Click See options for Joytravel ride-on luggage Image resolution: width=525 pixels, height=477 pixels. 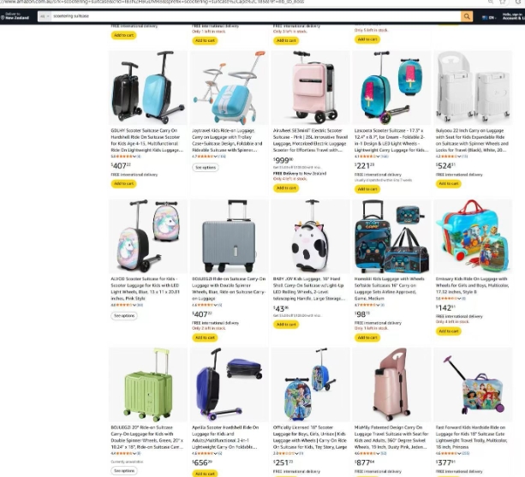click(x=206, y=167)
